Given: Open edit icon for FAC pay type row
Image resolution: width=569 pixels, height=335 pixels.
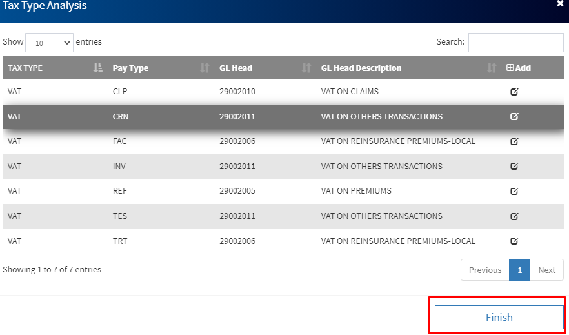Looking at the screenshot, I should coord(514,141).
